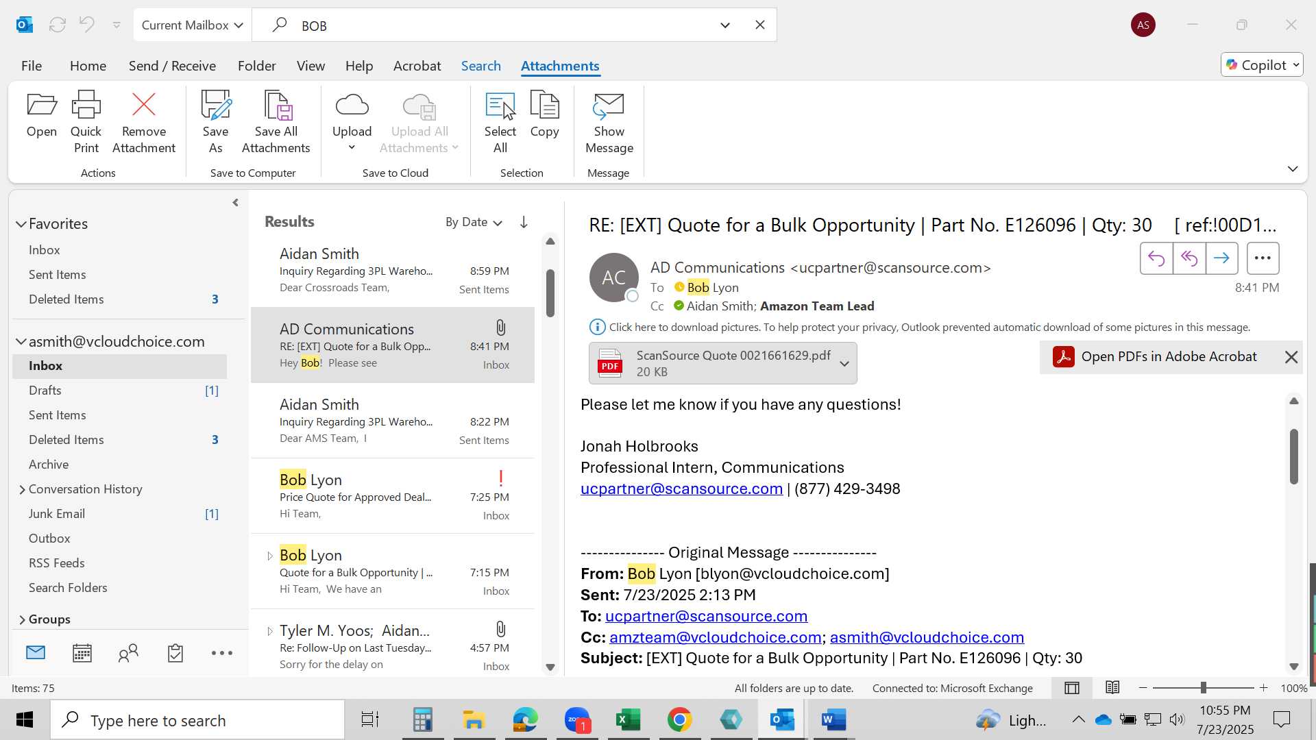The image size is (1316, 740).
Task: Open the File menu
Action: [x=32, y=66]
